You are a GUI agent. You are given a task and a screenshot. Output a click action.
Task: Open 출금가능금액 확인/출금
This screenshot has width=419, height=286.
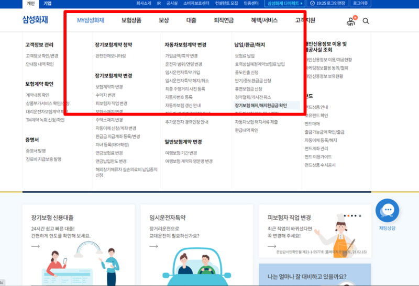click(324, 132)
